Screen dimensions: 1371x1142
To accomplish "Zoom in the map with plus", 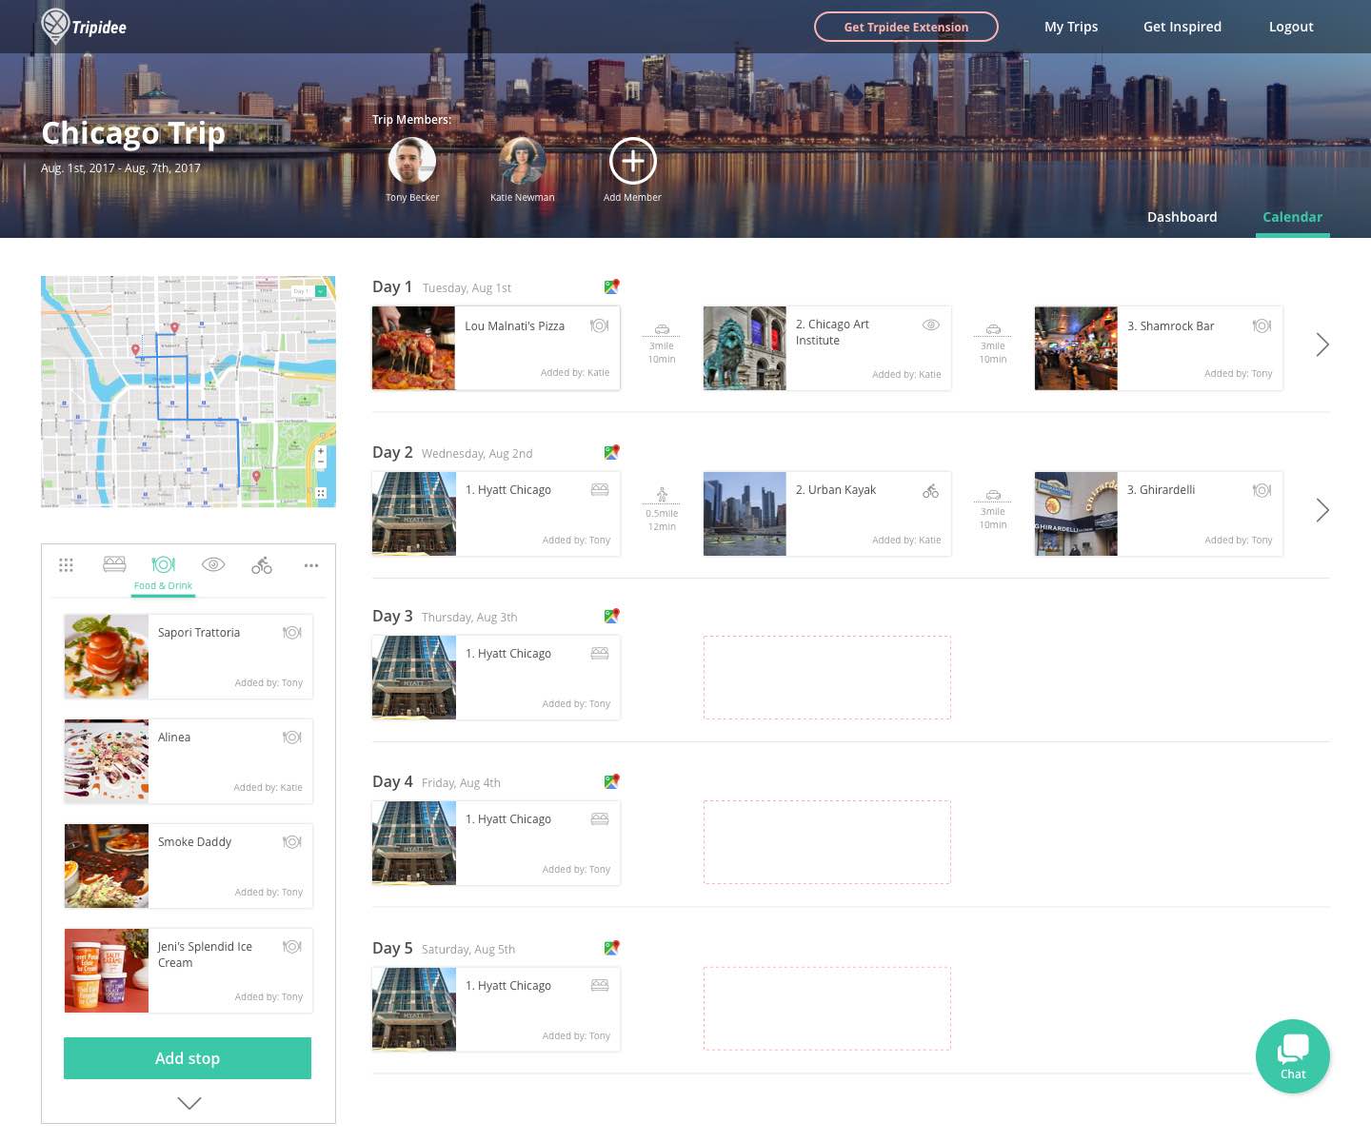I will point(321,451).
